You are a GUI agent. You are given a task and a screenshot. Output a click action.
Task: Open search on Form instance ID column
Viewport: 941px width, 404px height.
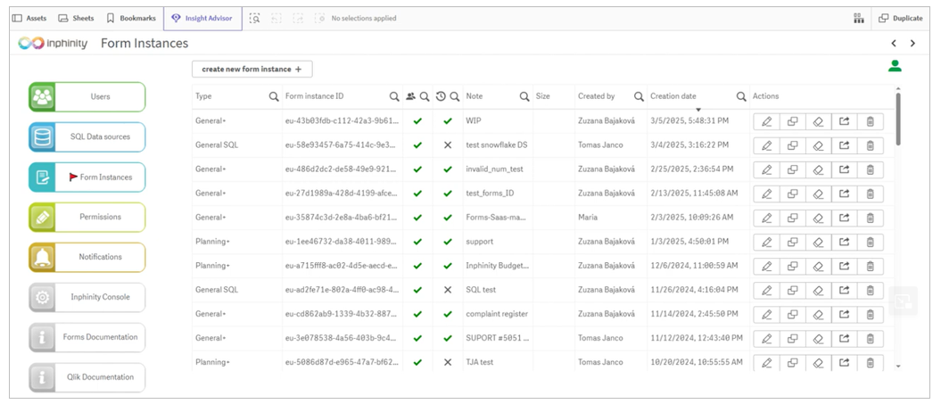(394, 96)
